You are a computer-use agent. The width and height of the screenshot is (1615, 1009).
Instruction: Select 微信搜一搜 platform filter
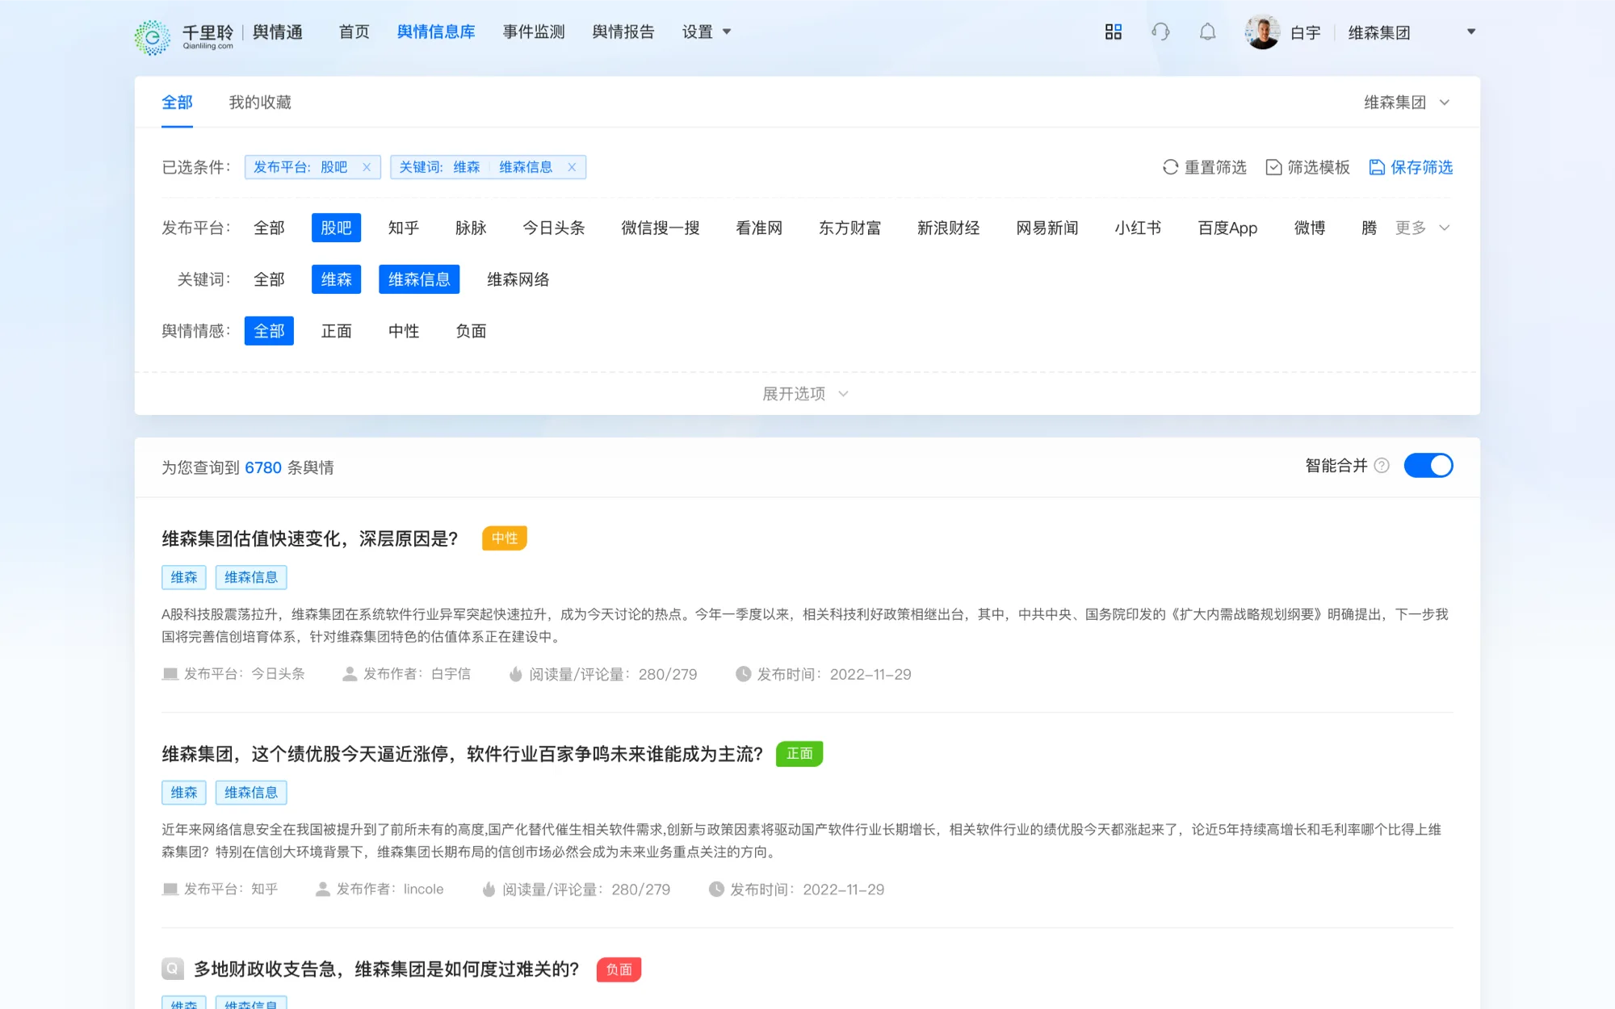pyautogui.click(x=661, y=228)
